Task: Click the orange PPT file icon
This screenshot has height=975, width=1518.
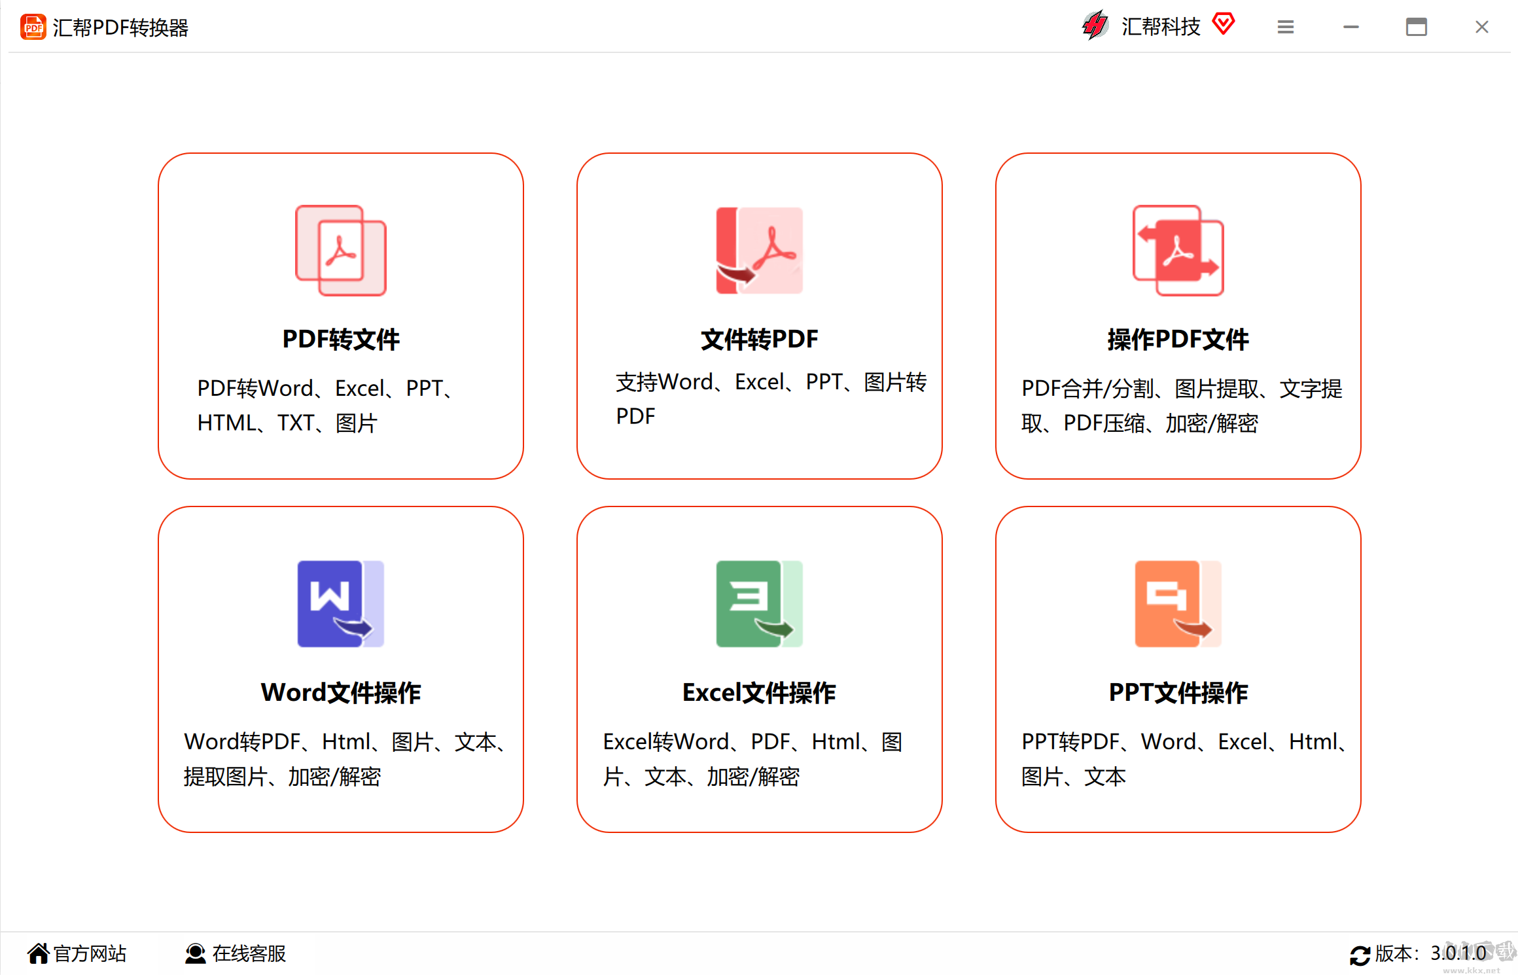Action: coord(1178,603)
